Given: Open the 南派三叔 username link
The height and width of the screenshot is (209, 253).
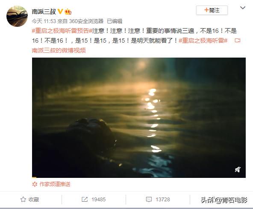Looking at the screenshot, I should 44,12.
